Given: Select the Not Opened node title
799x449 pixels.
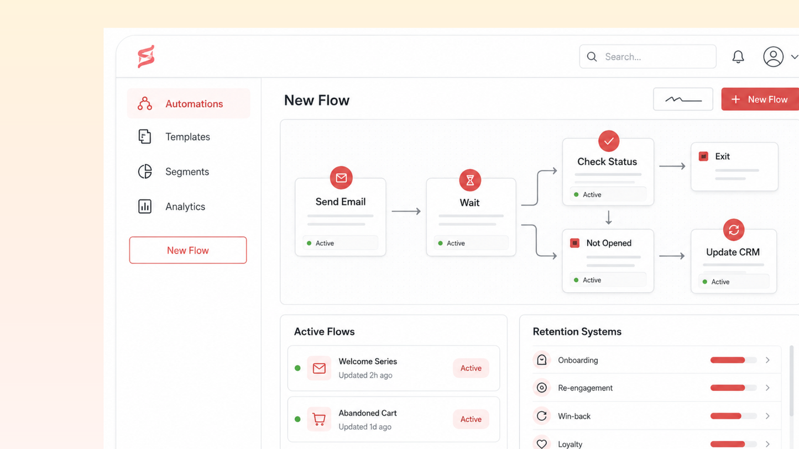Looking at the screenshot, I should 609,243.
